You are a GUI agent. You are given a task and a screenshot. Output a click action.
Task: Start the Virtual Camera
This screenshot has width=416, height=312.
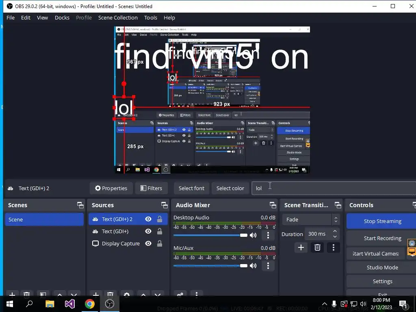[376, 253]
